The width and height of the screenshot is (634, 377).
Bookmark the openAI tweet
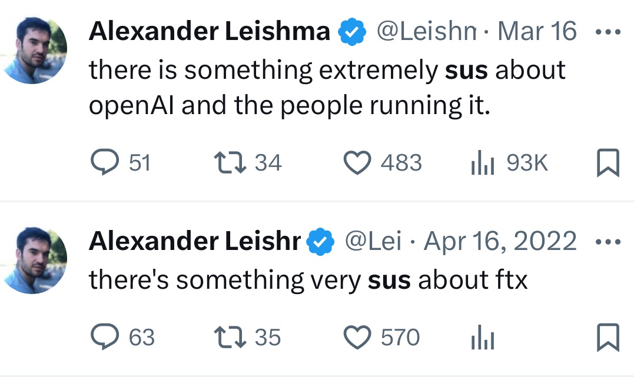pos(608,163)
